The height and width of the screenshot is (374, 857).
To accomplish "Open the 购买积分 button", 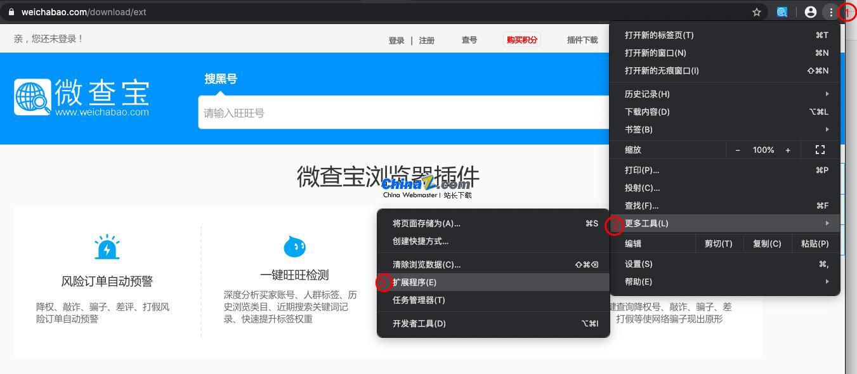I will tap(522, 40).
